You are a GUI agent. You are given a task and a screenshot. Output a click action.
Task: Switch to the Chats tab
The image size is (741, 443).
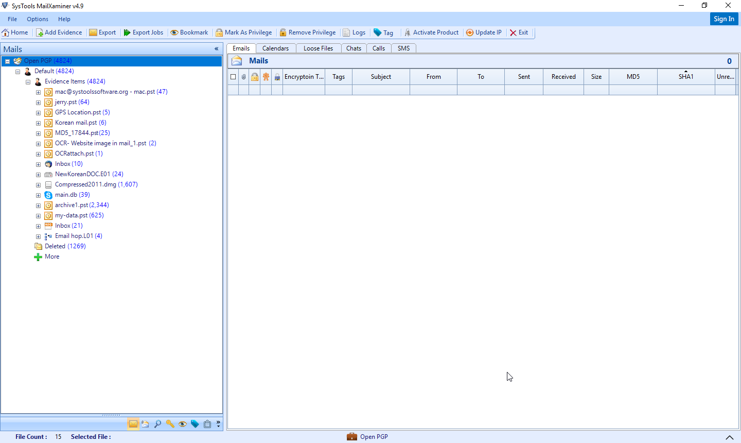click(354, 48)
